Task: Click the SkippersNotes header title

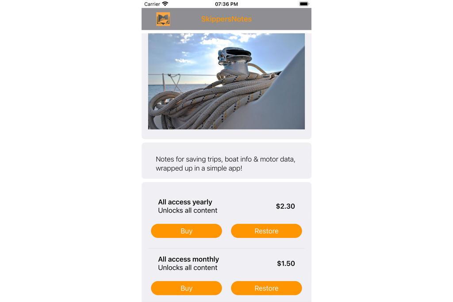Action: tap(226, 19)
